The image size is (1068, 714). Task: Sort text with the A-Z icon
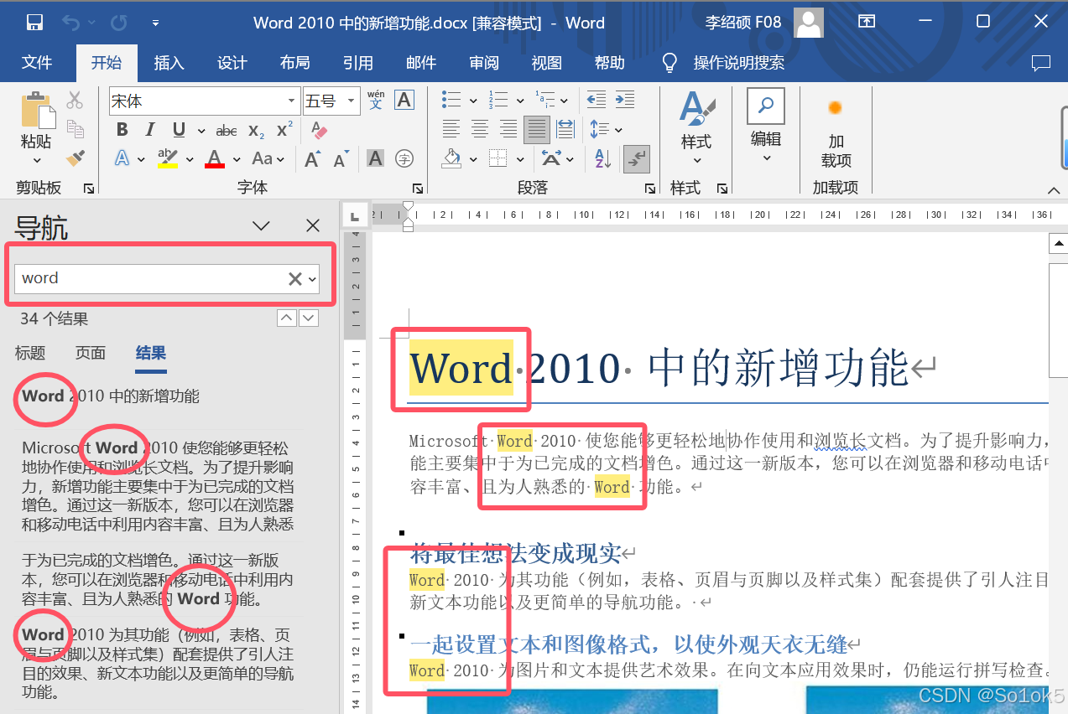point(602,158)
